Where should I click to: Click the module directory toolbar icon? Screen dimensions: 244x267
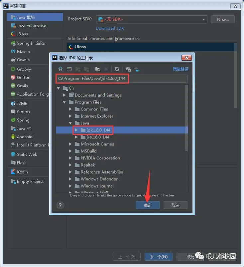coord(86,69)
